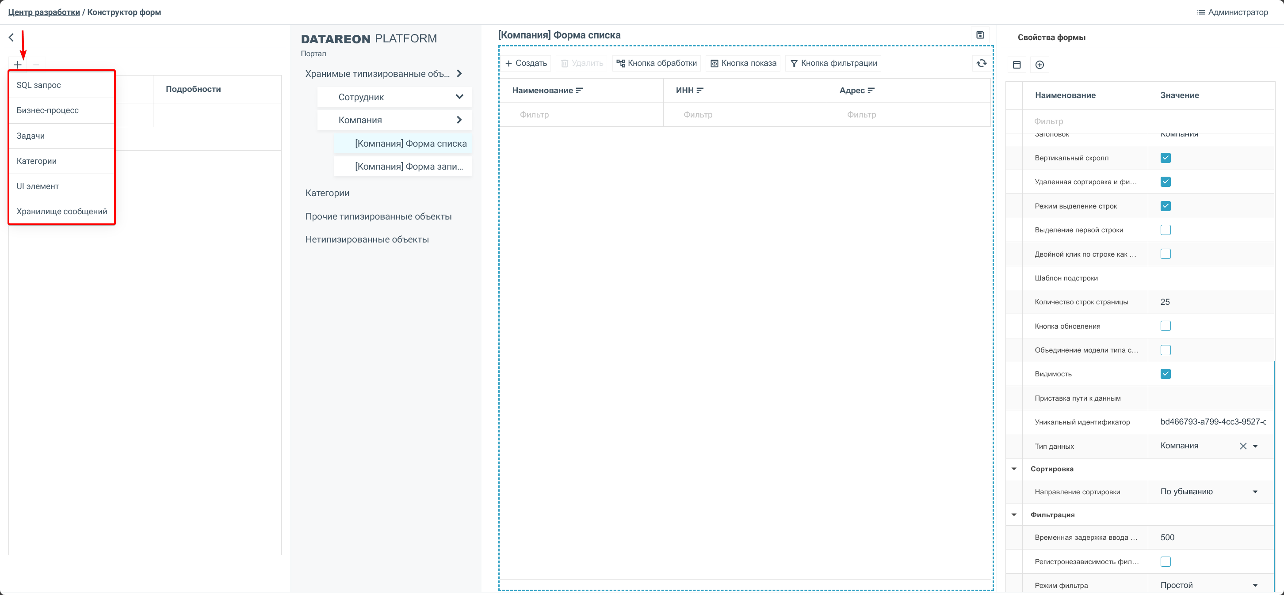Screen dimensions: 1284x595
Task: Click the layout icon in properties toolbar
Action: tap(1017, 65)
